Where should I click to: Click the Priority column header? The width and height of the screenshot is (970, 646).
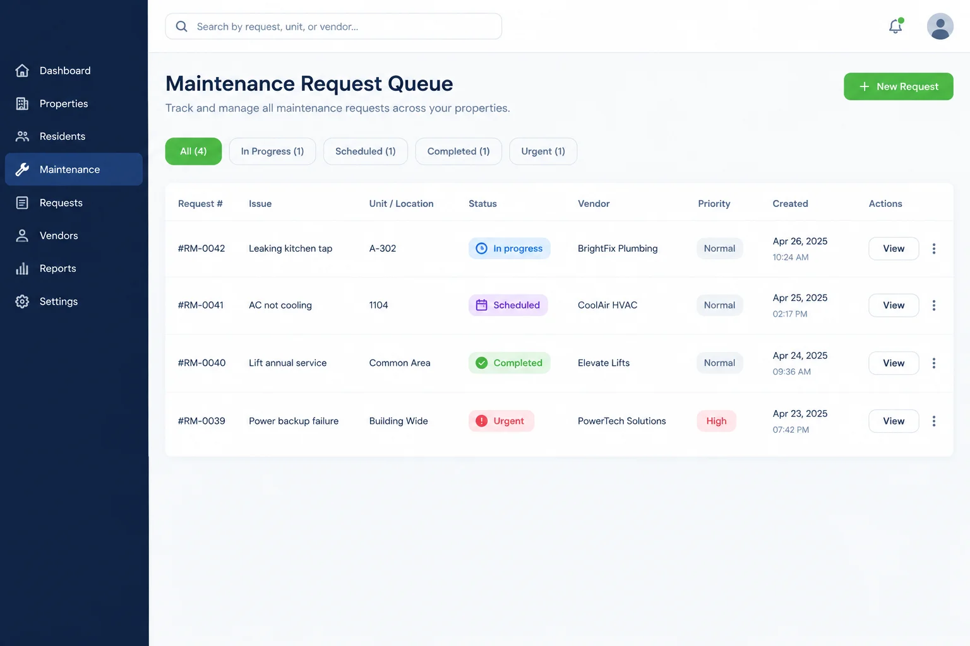714,204
